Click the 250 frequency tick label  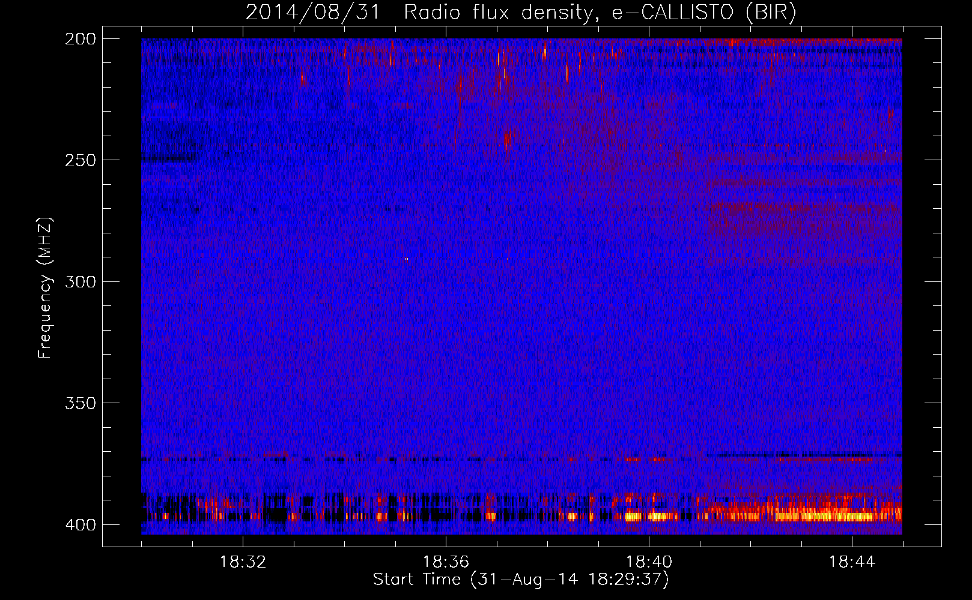click(x=80, y=160)
